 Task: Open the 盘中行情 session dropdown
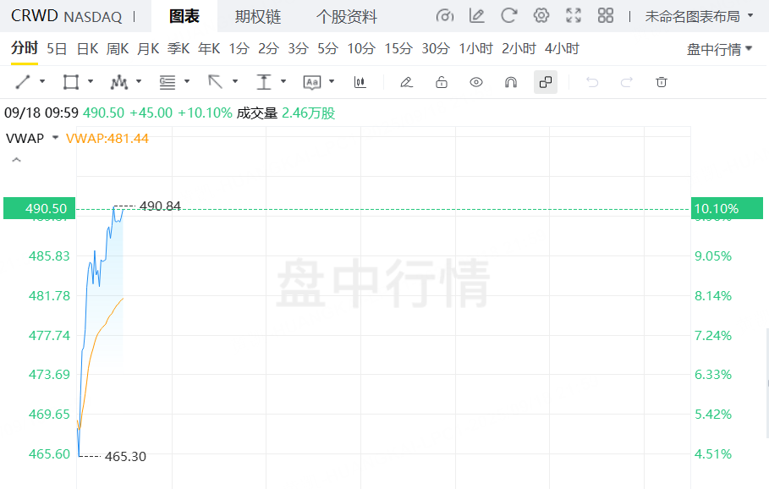click(719, 49)
